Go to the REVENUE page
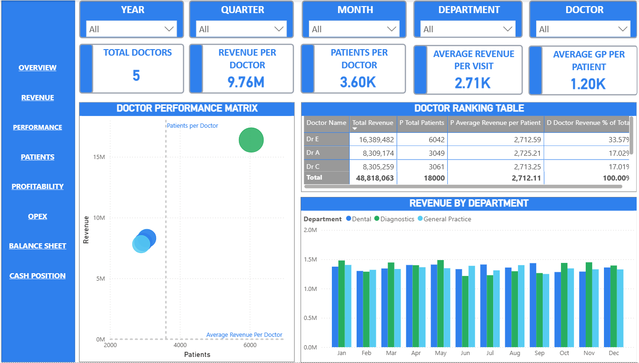The image size is (639, 363). (x=37, y=98)
